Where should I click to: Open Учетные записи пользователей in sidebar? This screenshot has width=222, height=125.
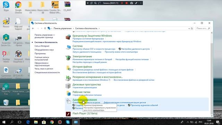pos(42,59)
